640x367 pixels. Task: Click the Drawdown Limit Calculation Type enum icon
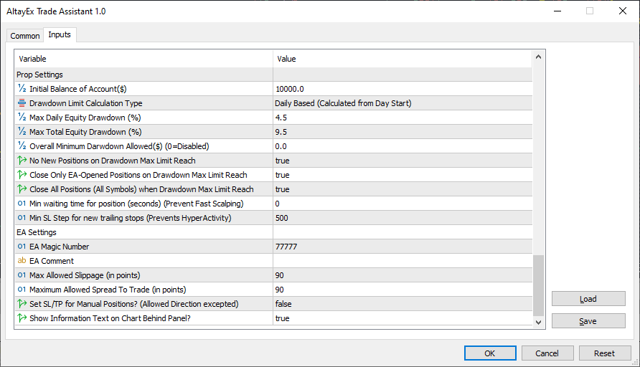(22, 103)
